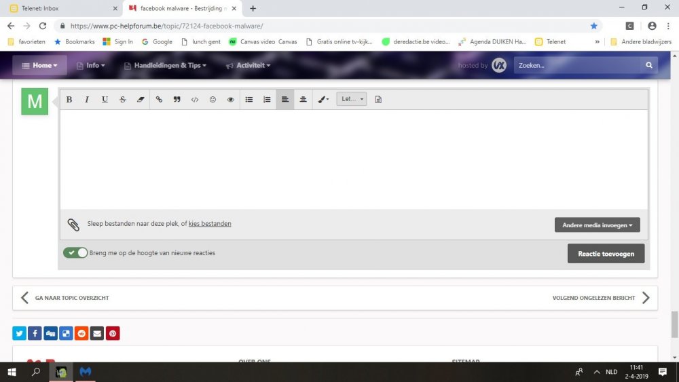Toggle bold formatting in editor toolbar

point(69,100)
